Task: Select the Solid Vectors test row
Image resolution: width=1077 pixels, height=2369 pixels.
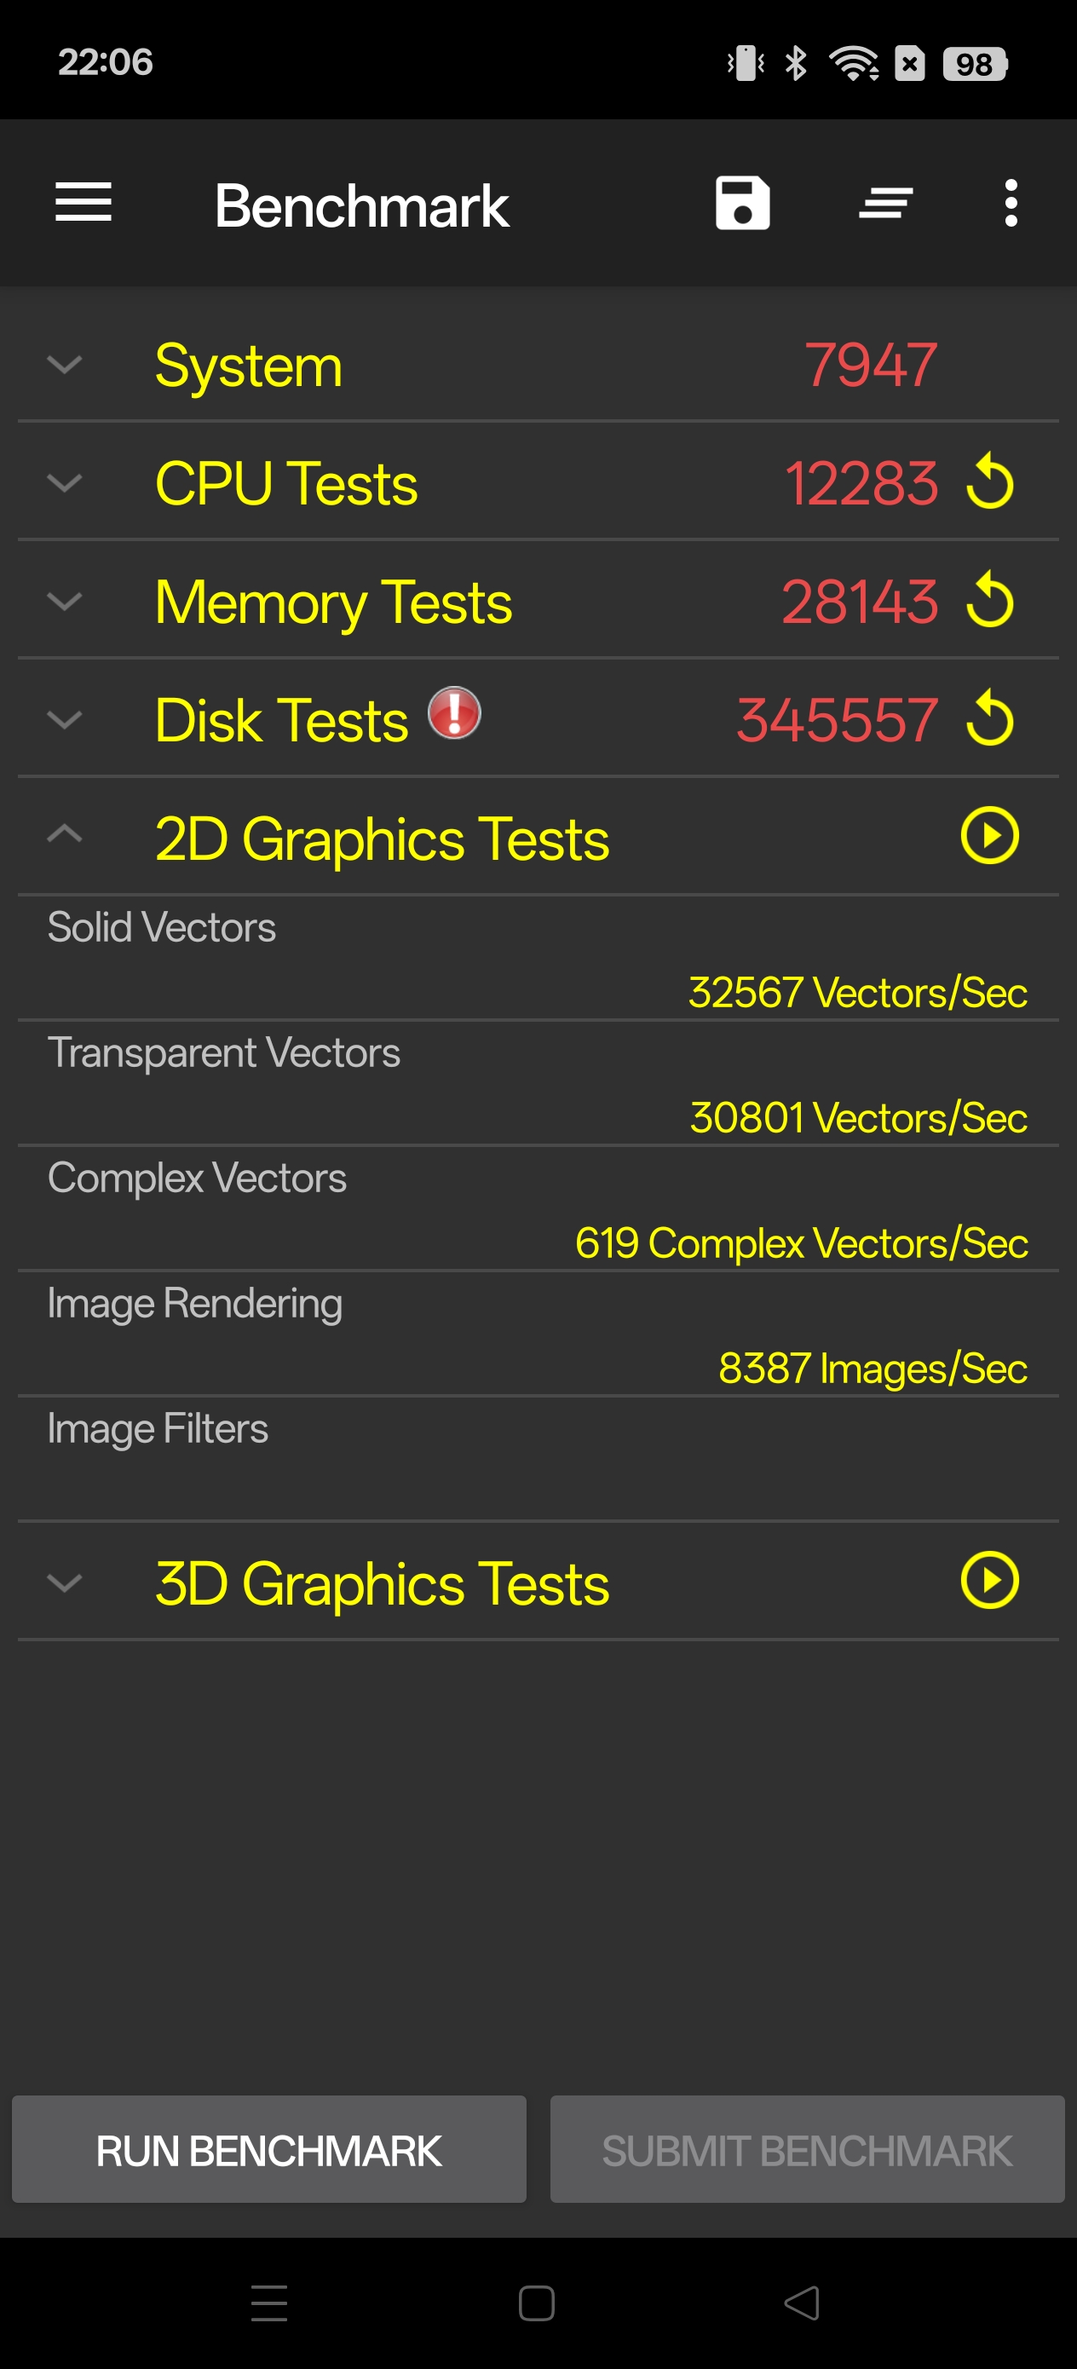Action: [x=538, y=959]
